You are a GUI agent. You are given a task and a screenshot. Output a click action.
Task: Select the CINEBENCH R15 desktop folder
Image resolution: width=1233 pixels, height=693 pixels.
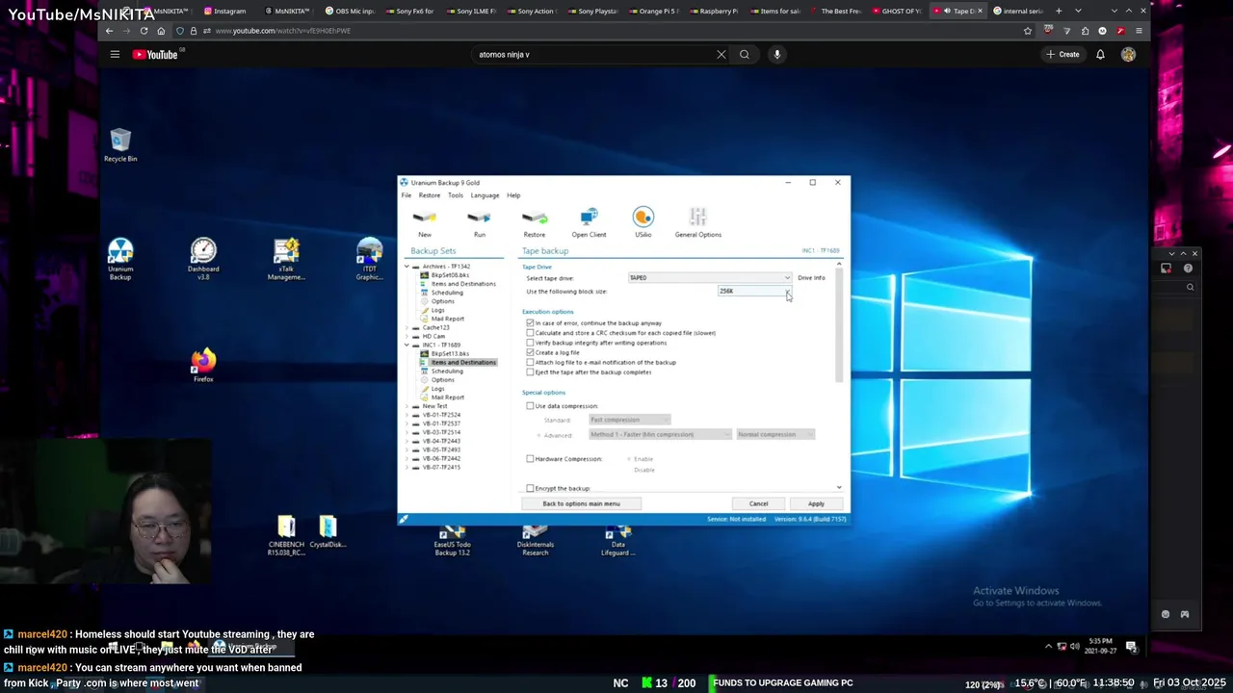point(286,535)
